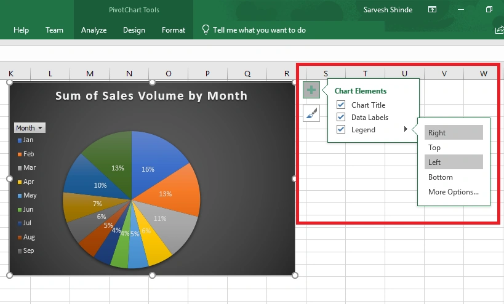Open the Help tab
Screen dimensions: 504x304
coord(21,30)
